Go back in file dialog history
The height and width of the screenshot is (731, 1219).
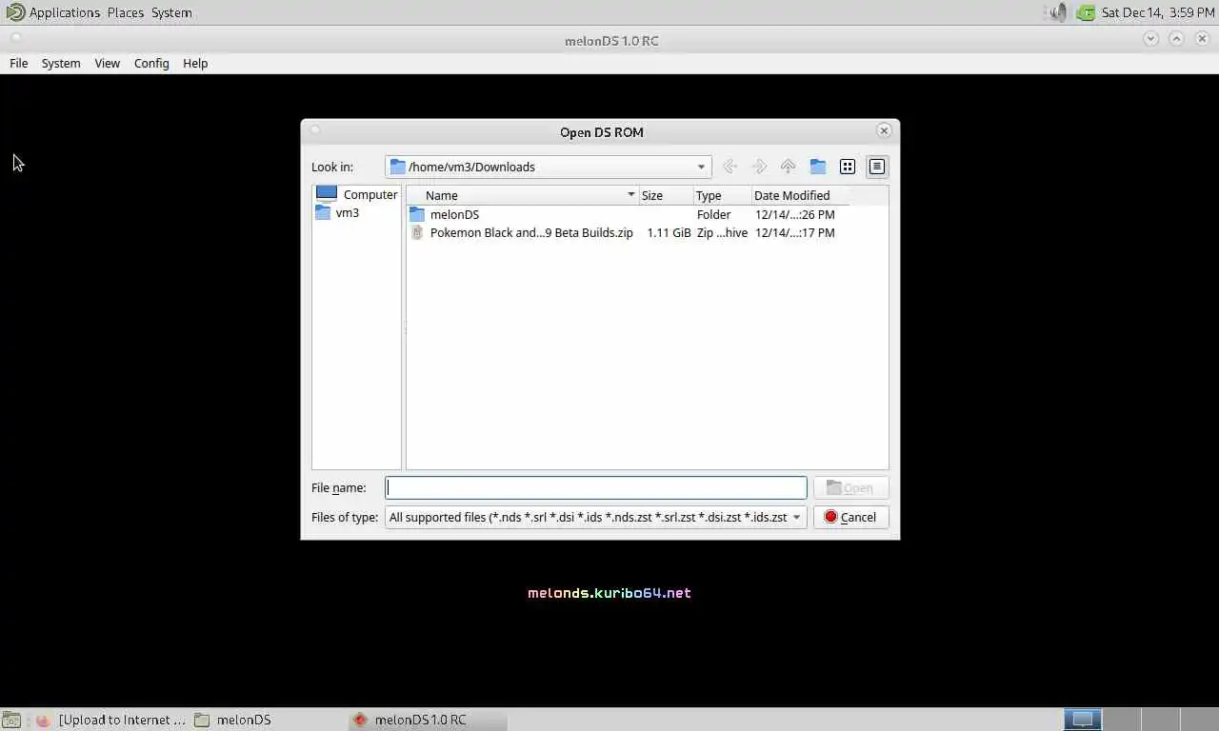[730, 167]
